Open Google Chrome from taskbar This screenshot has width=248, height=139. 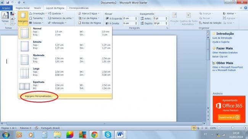[94, 135]
